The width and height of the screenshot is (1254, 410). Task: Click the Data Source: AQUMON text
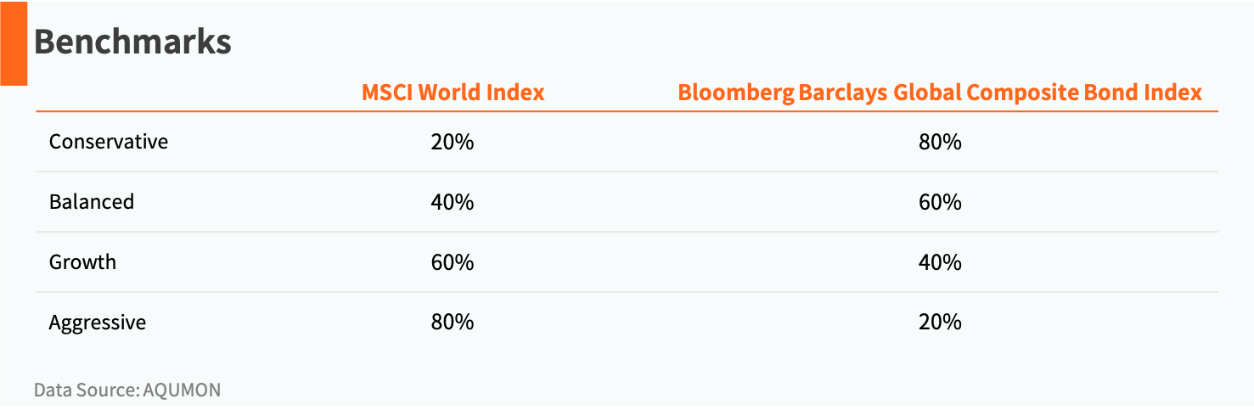click(127, 390)
